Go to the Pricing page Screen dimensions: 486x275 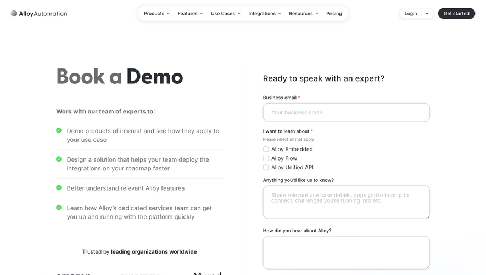334,14
